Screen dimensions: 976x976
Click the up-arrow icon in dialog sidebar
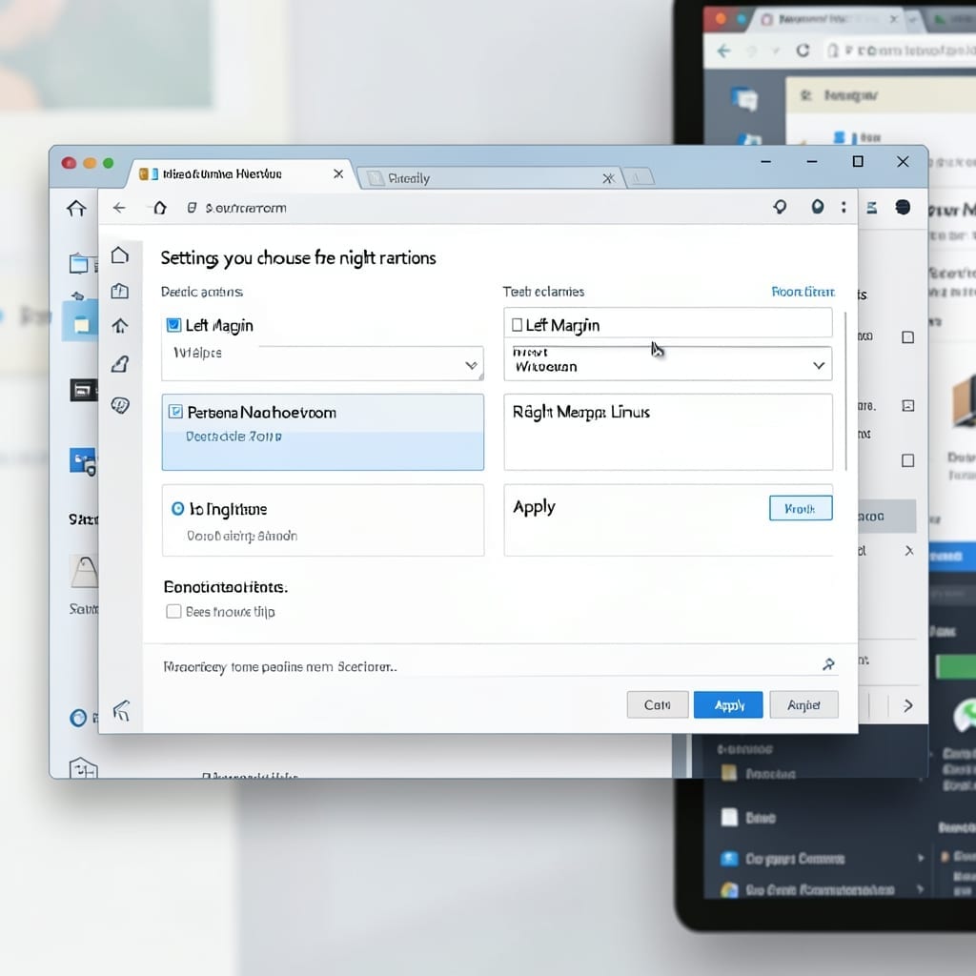tap(120, 326)
